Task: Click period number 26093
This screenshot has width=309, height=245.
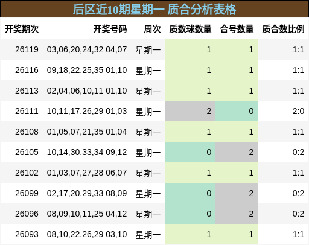Action: click(x=27, y=234)
